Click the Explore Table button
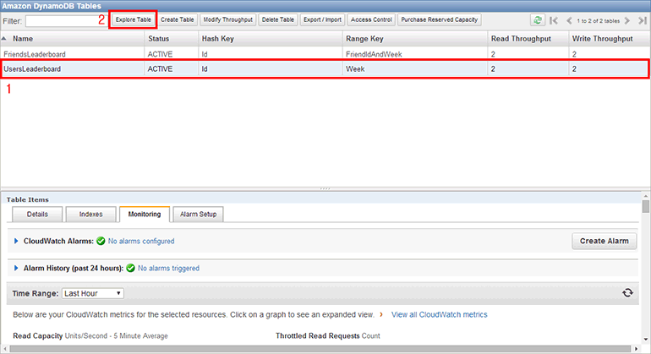Image resolution: width=651 pixels, height=354 pixels. pos(133,19)
